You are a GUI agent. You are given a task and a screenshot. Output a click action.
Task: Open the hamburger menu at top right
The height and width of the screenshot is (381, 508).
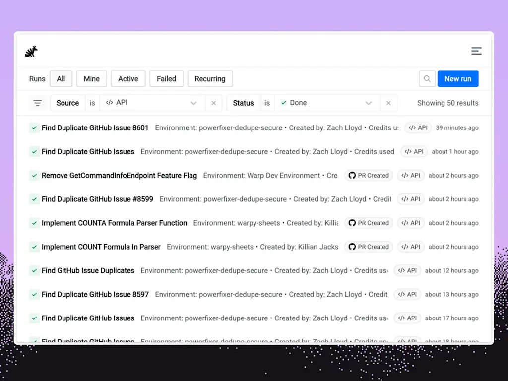point(476,51)
